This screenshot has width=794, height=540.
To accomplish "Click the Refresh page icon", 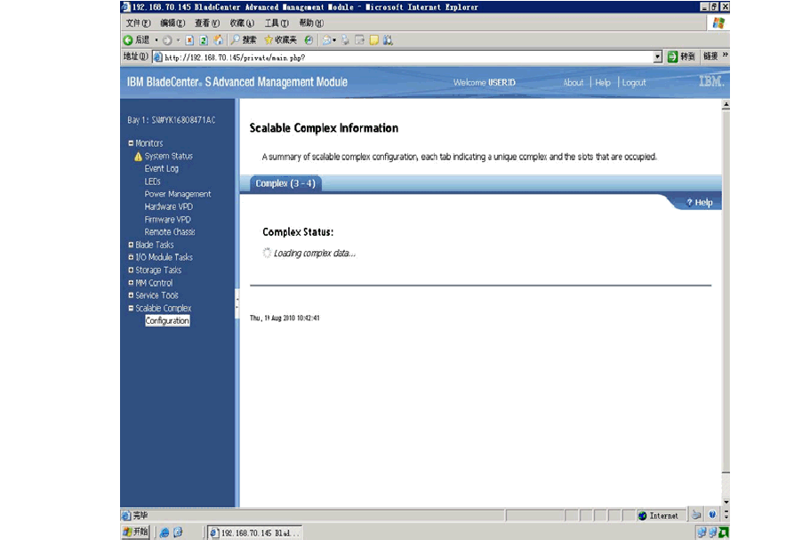I will [204, 40].
